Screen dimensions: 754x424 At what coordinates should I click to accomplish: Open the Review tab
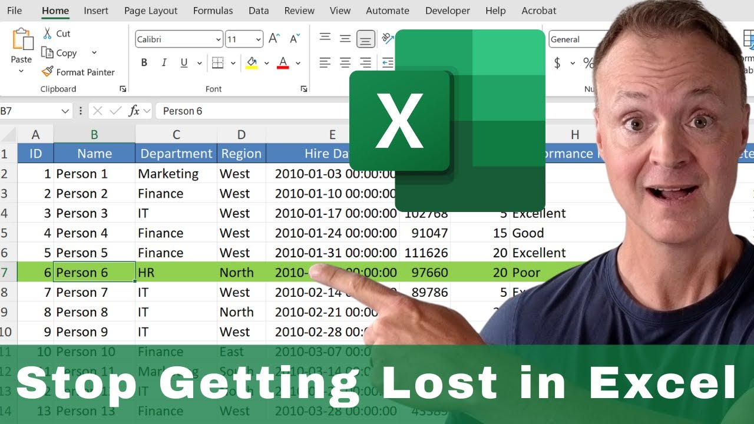(x=299, y=11)
